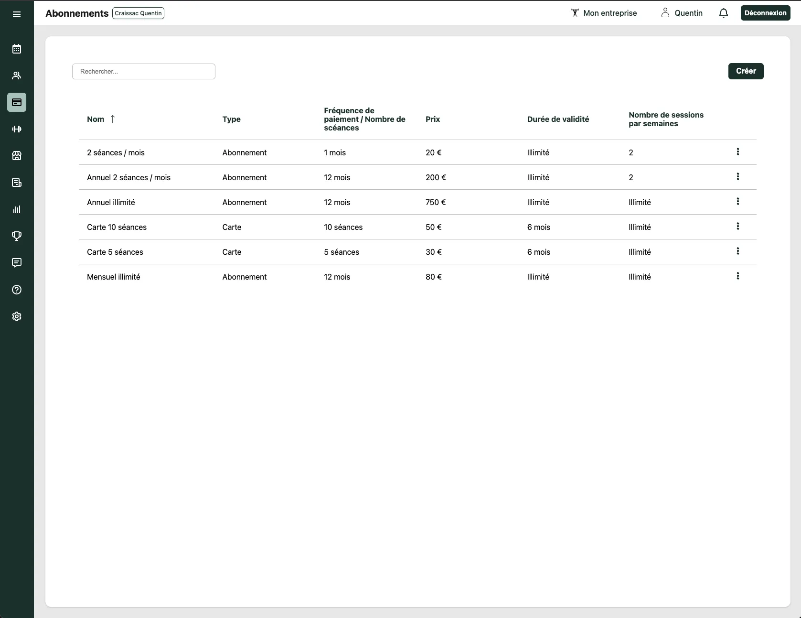Click the notifications bell icon
The image size is (801, 618).
(x=723, y=13)
